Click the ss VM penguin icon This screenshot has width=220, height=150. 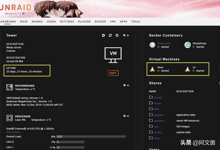point(187,69)
